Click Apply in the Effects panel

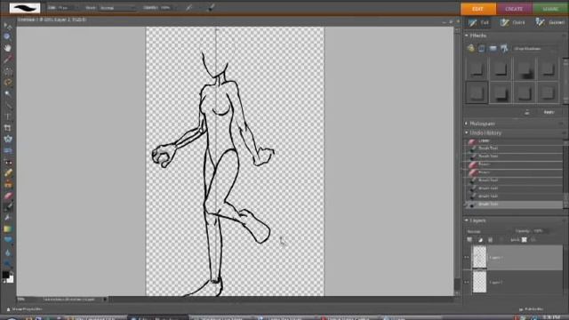click(549, 112)
